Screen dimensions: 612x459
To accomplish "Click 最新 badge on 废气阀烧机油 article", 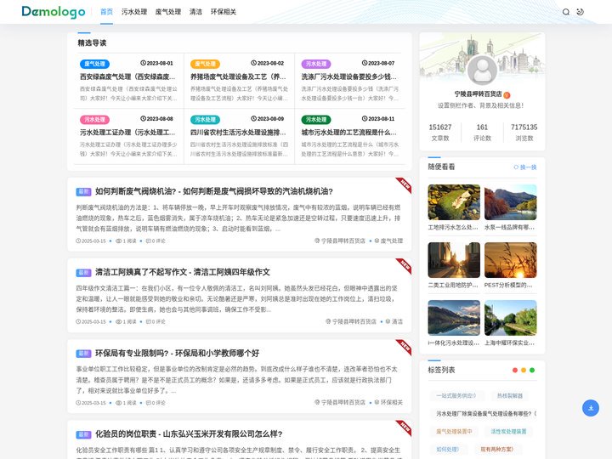I will [83, 191].
